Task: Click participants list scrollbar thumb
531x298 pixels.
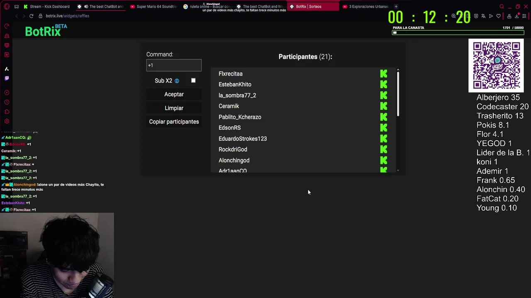Action: click(x=398, y=94)
